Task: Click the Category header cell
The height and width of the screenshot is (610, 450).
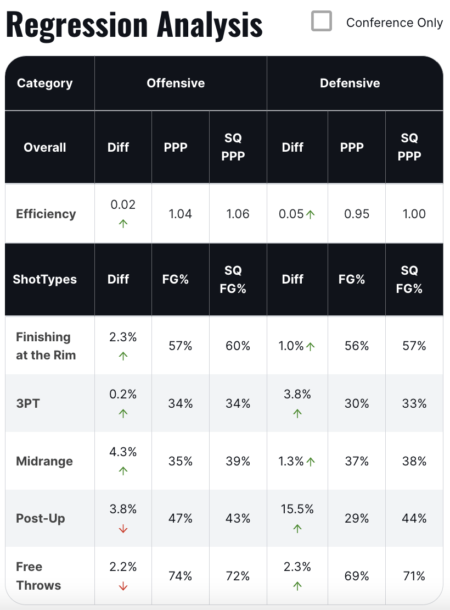Action: click(44, 83)
